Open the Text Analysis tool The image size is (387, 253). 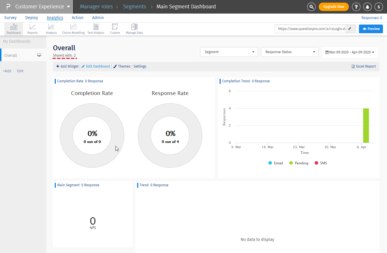(x=96, y=29)
